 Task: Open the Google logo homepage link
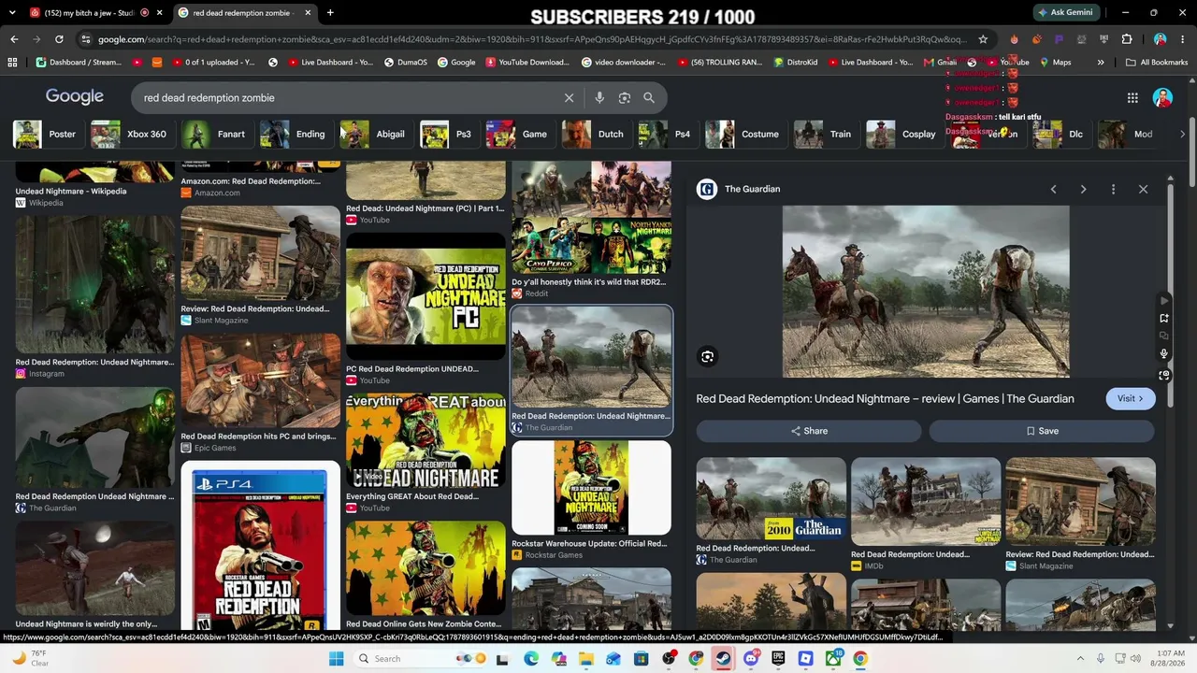click(75, 97)
